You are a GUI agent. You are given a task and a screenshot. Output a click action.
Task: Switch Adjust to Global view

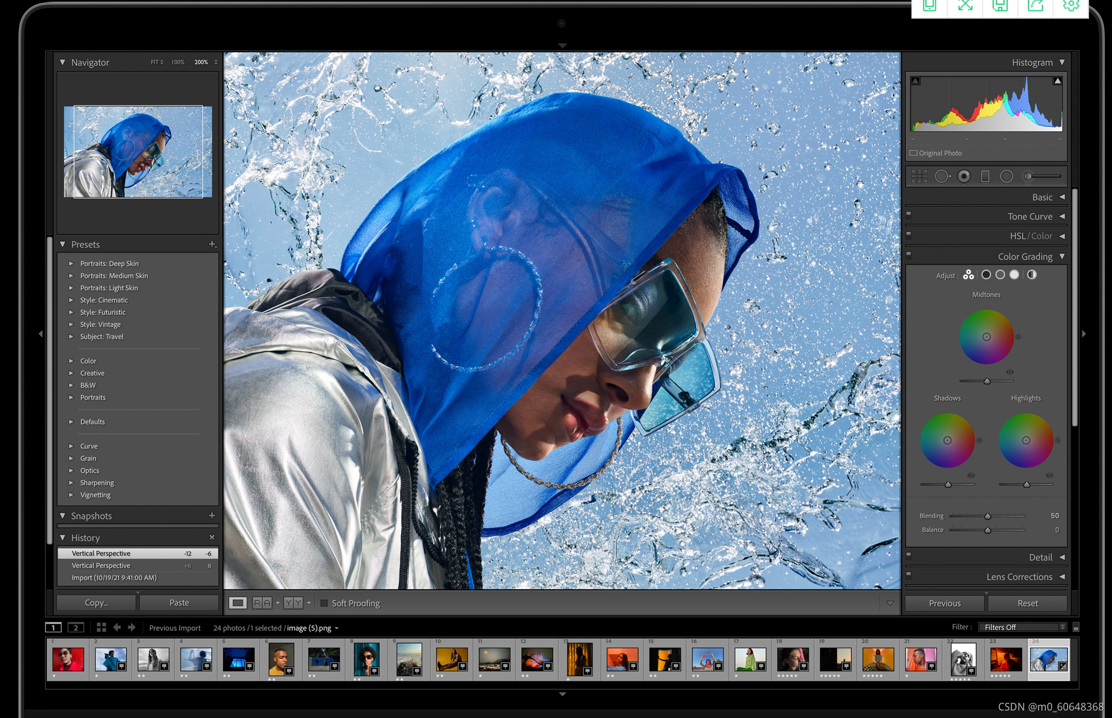(x=1032, y=275)
